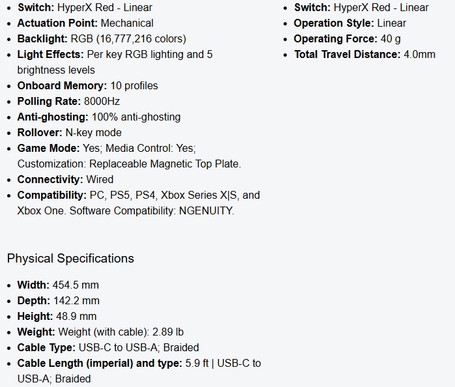Screen dimensions: 455x387
Task: Click the Light Effects label
Action: click(x=50, y=55)
